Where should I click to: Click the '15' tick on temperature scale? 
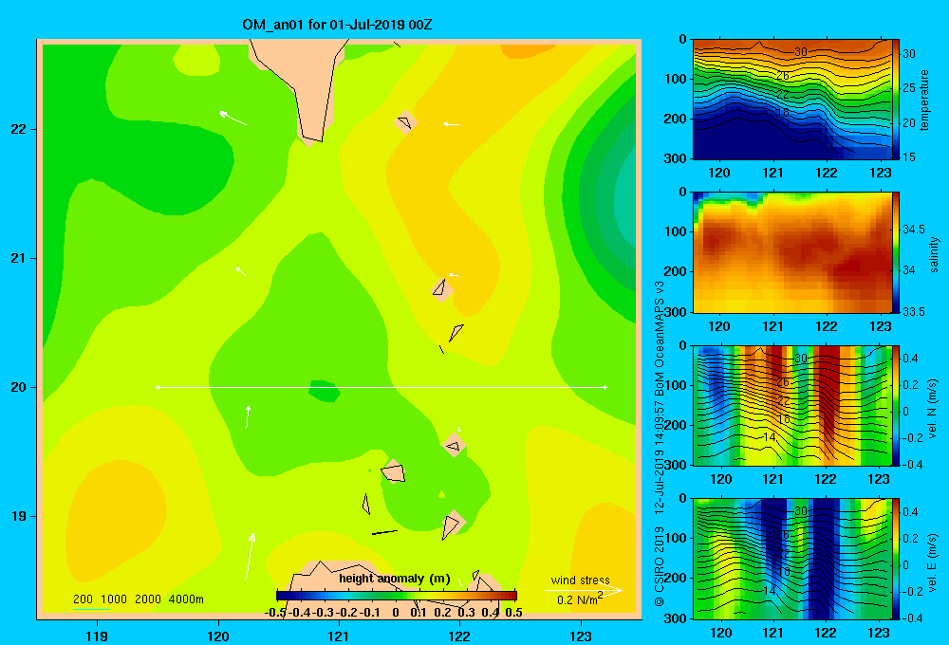[909, 157]
